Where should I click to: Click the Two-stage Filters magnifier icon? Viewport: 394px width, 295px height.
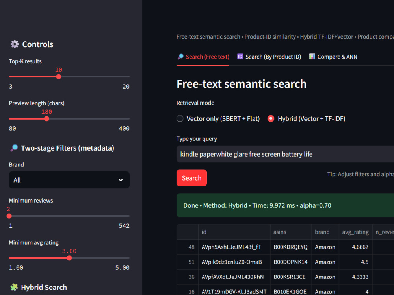(14, 148)
